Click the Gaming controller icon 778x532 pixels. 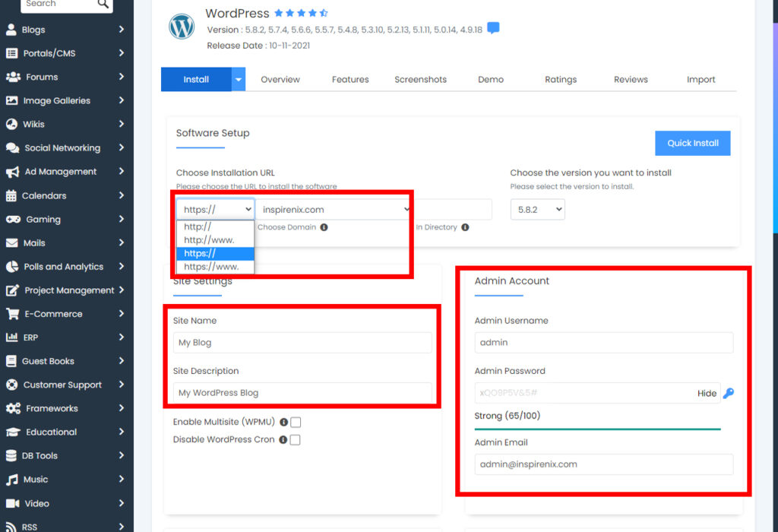click(13, 220)
